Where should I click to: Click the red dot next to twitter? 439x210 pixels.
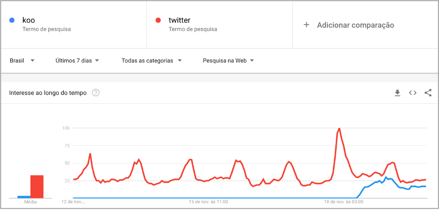(159, 20)
